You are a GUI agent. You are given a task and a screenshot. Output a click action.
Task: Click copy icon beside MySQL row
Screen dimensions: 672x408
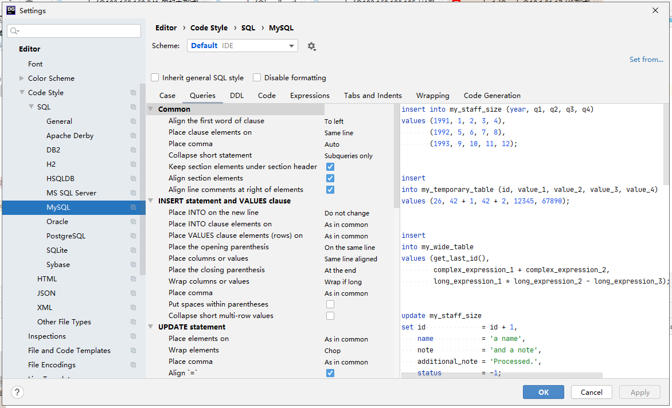pyautogui.click(x=133, y=207)
